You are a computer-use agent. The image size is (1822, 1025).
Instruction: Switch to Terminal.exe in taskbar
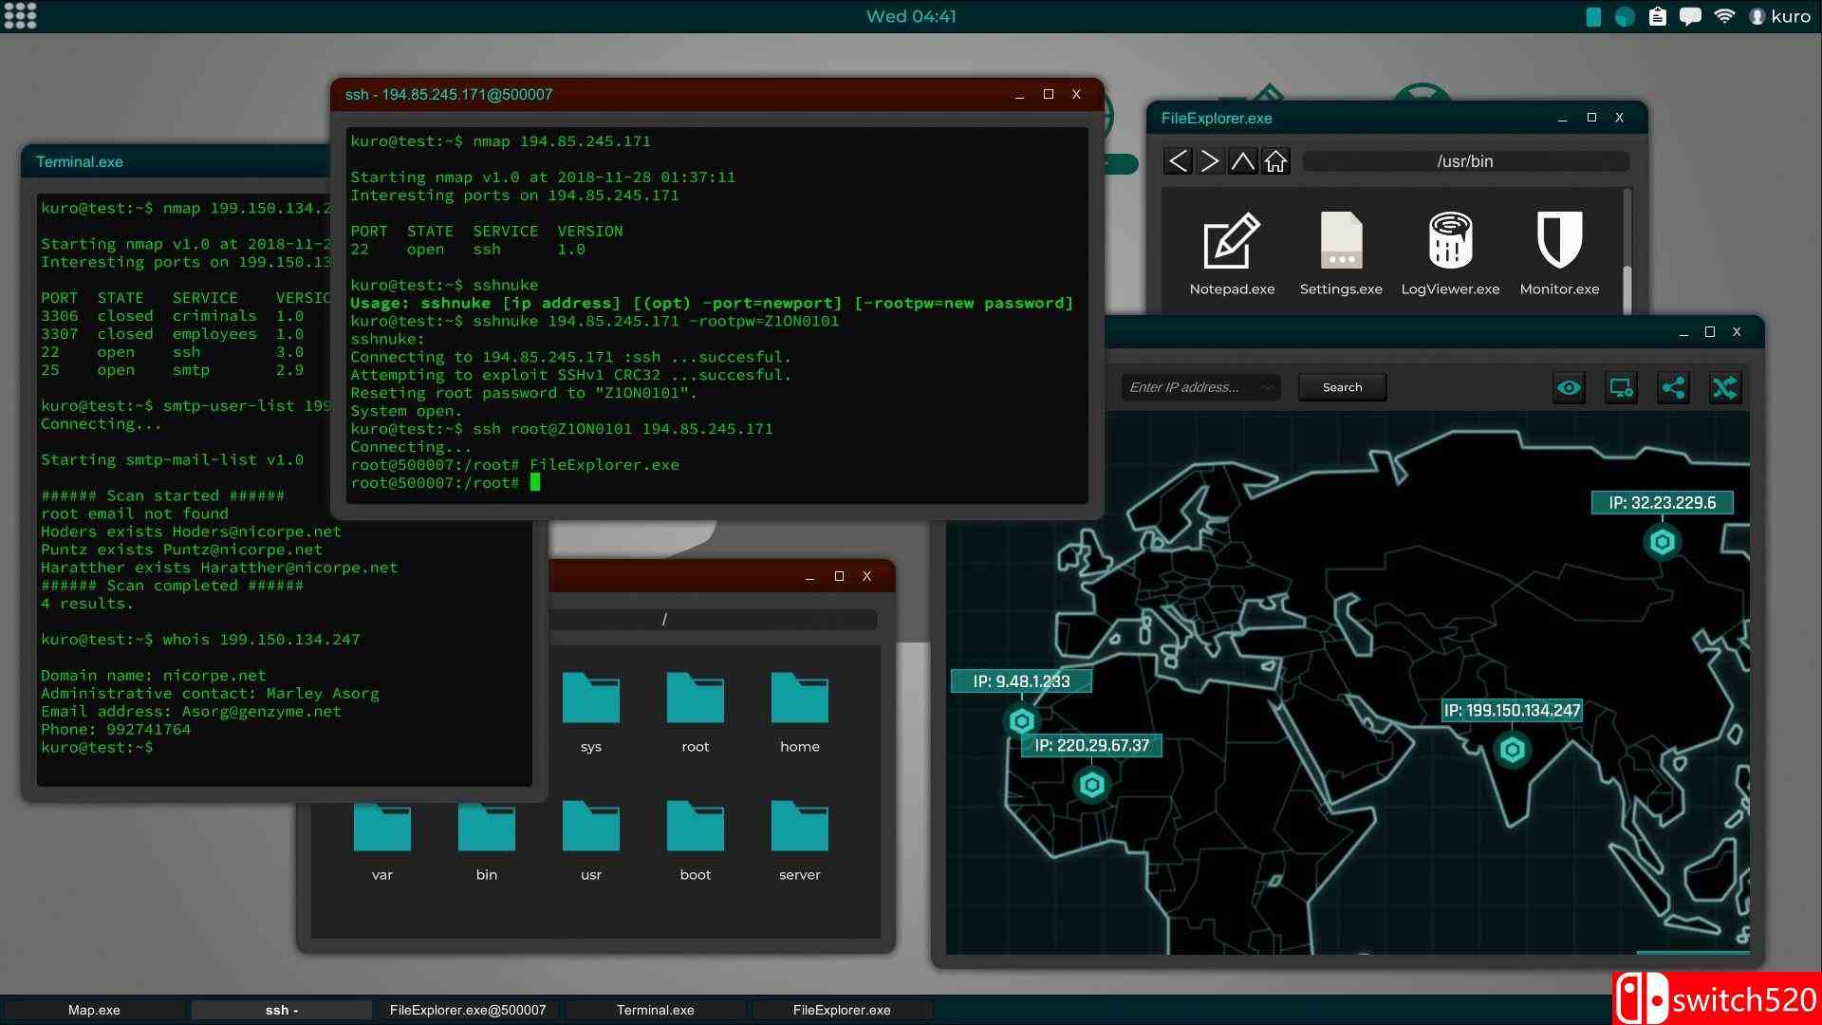coord(655,1010)
